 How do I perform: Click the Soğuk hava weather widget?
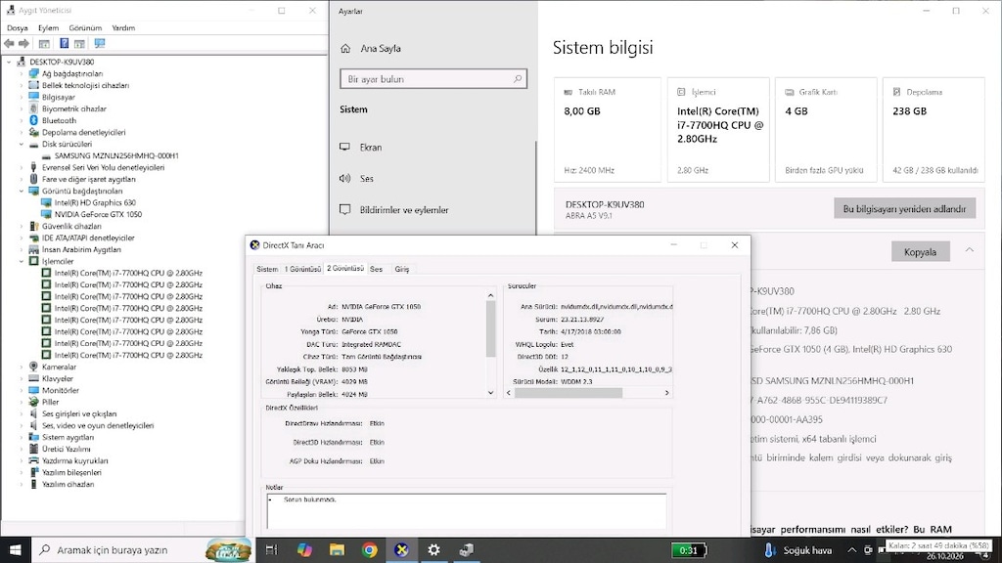click(x=797, y=549)
